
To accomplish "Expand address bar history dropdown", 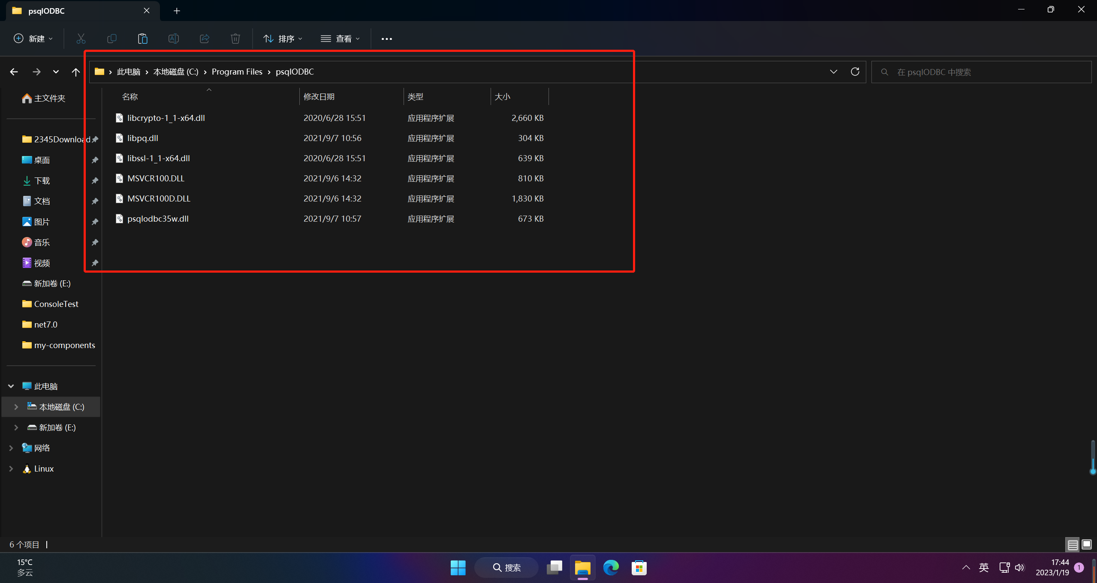I will pos(833,72).
